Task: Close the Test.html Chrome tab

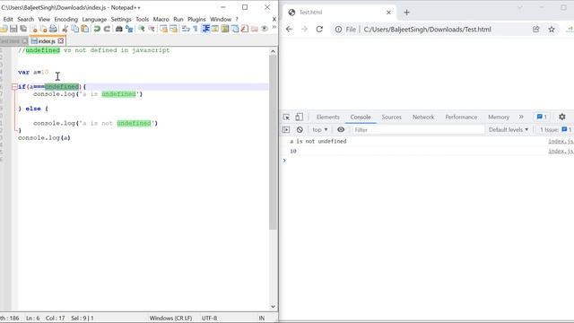Action: (388, 13)
